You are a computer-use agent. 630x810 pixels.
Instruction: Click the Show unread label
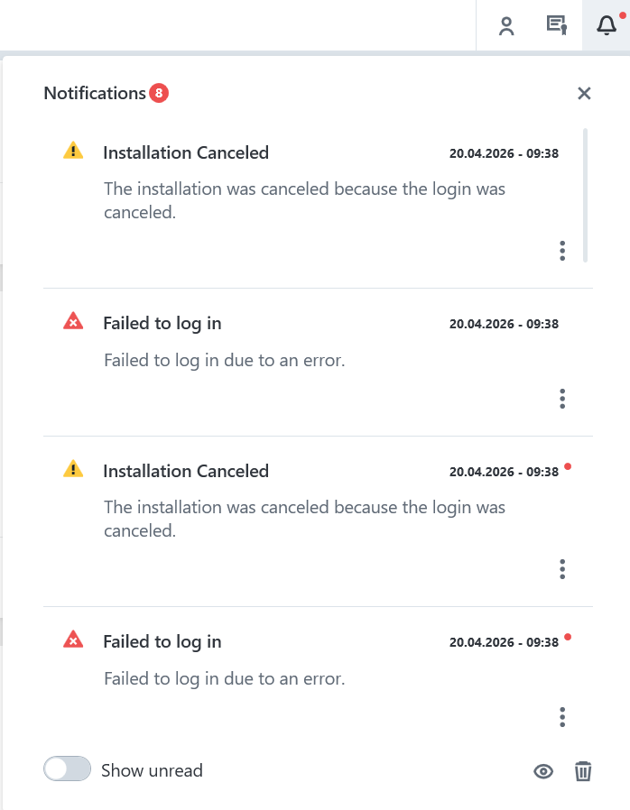152,770
